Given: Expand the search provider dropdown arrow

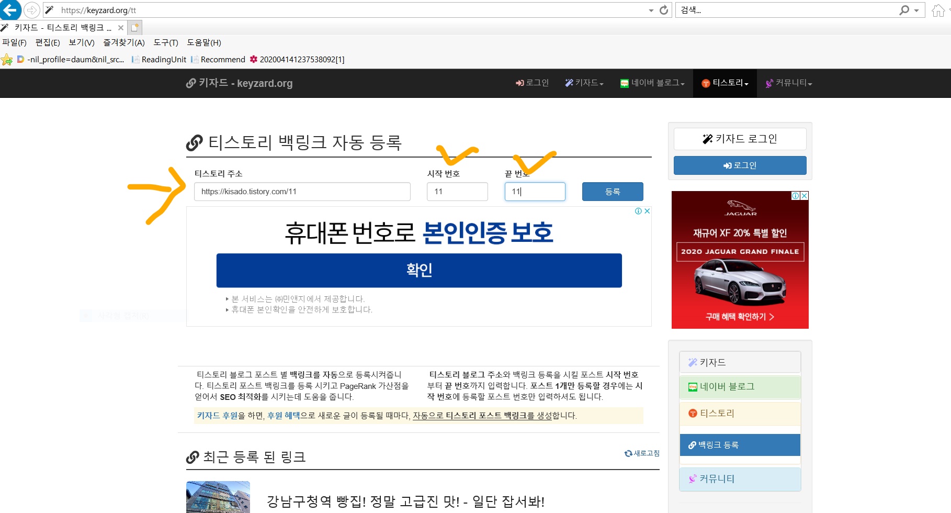Looking at the screenshot, I should pyautogui.click(x=916, y=10).
